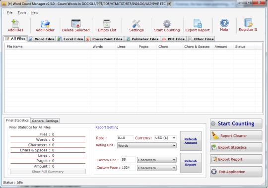Viewport: 268px width, 188px height.
Task: Click the Excel Files tab spreadsheet icon
Action: [60, 39]
